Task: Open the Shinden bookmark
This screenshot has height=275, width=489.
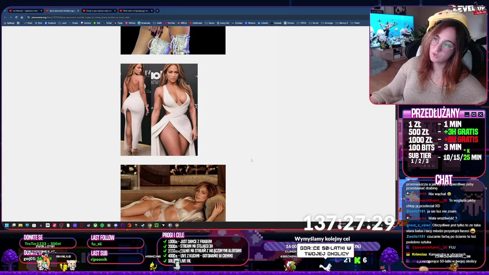Action: pos(289,23)
